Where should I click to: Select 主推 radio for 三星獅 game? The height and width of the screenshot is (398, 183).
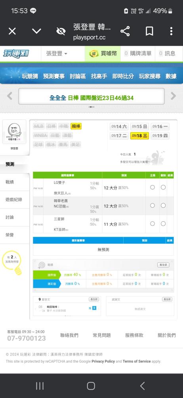pyautogui.click(x=152, y=224)
